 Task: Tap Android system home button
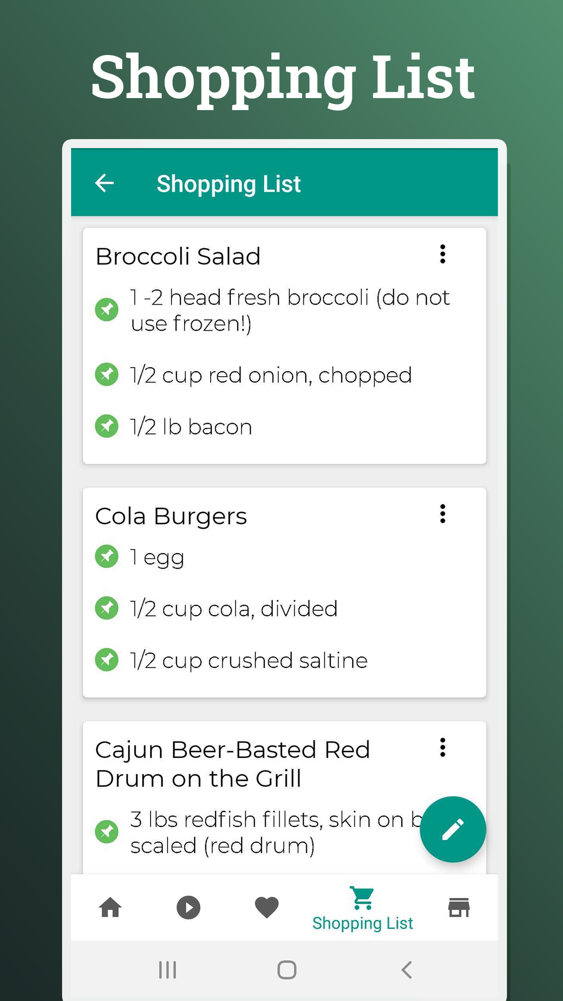point(287,970)
